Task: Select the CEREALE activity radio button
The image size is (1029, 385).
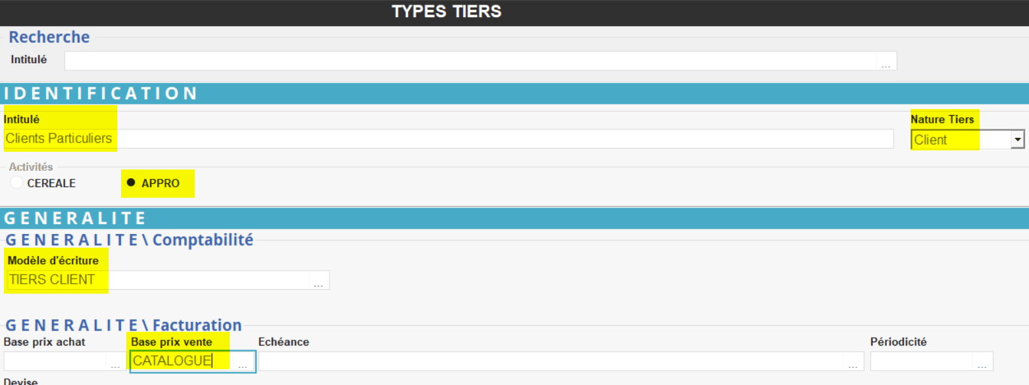Action: (17, 183)
